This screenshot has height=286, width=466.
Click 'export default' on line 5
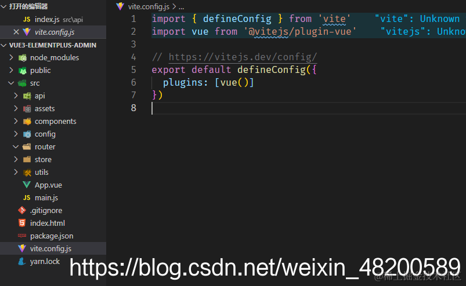[192, 70]
